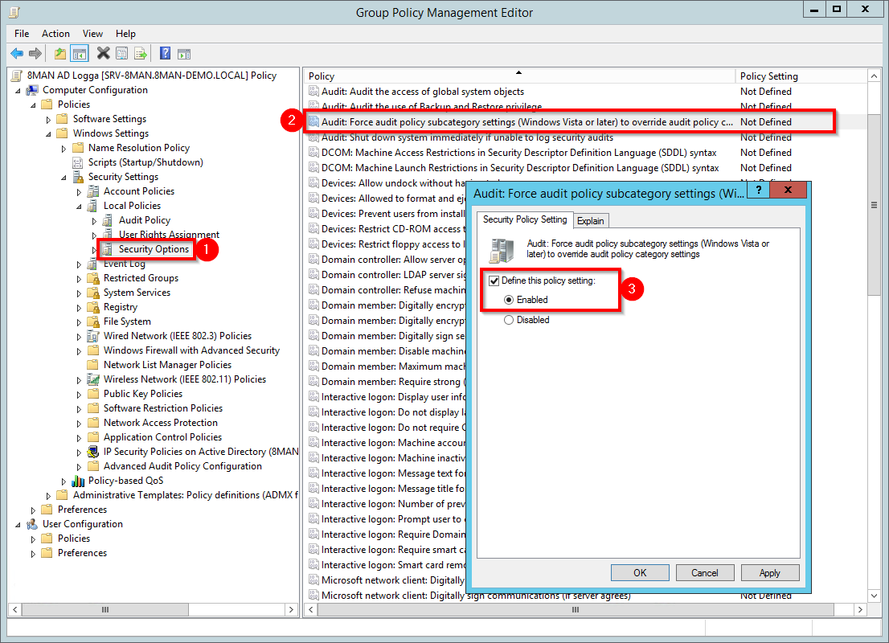889x643 pixels.
Task: Open the Action menu
Action: [x=55, y=34]
